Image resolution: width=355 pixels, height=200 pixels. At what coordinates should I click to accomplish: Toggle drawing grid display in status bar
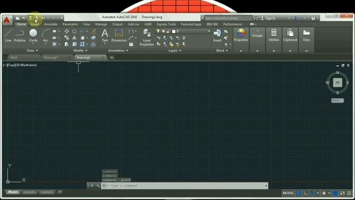[299, 193]
